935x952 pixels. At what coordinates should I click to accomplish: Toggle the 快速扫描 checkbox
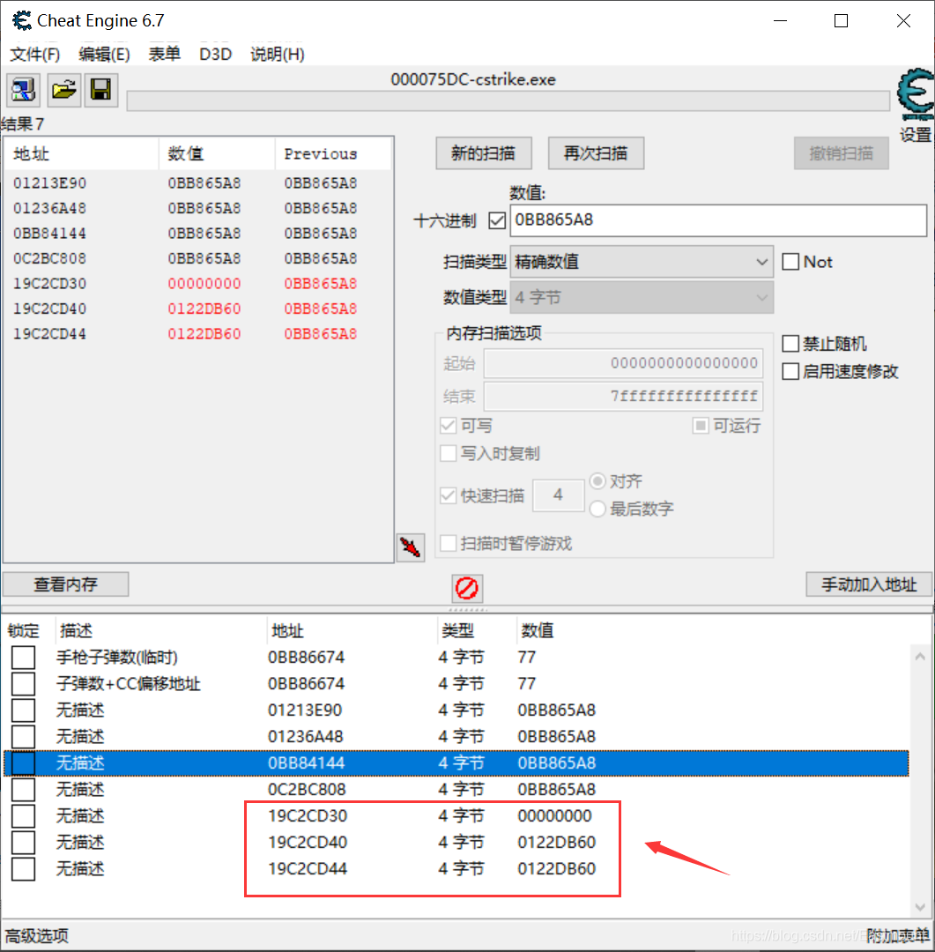tap(448, 495)
